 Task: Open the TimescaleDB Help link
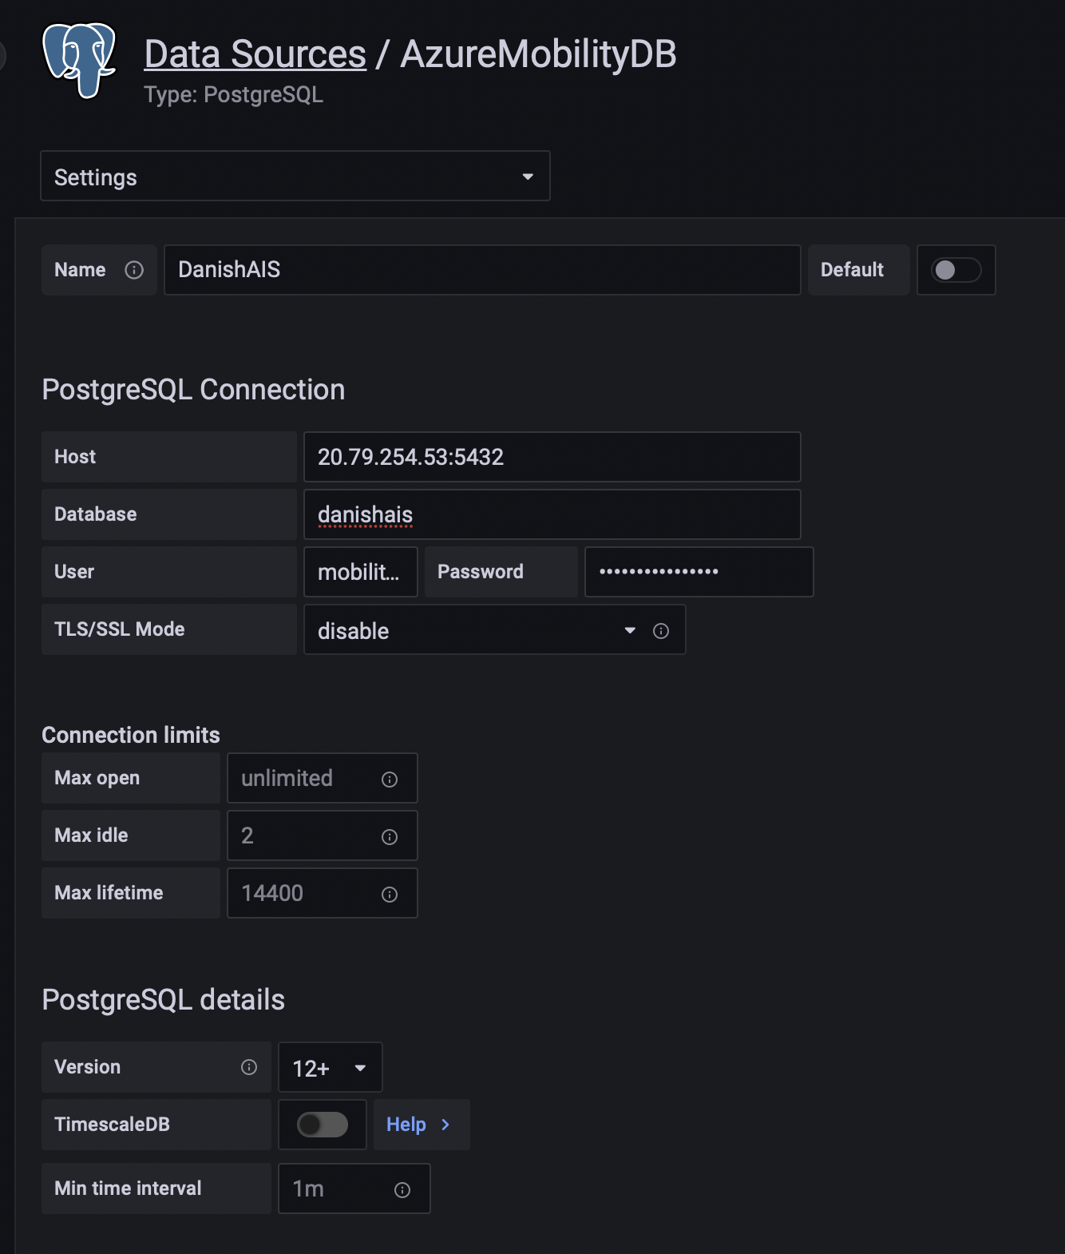(422, 1125)
